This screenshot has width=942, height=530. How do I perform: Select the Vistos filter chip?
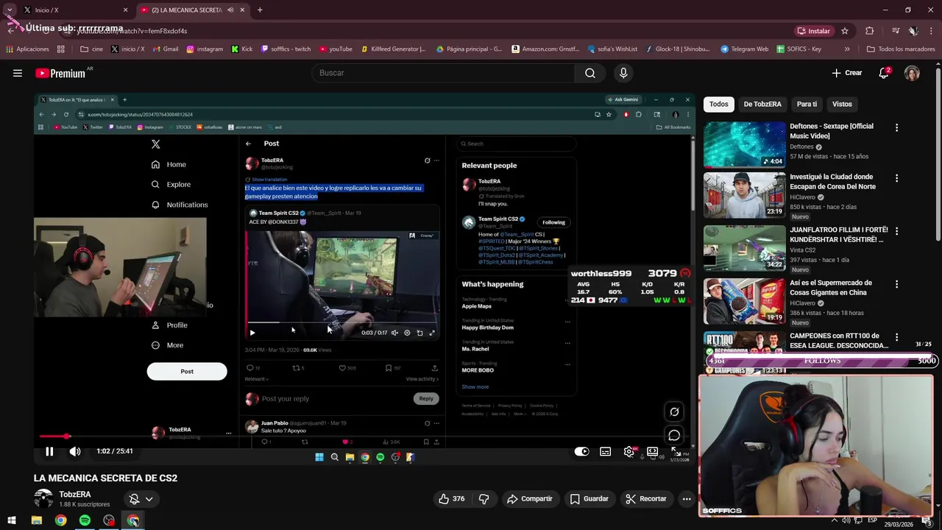coord(842,104)
